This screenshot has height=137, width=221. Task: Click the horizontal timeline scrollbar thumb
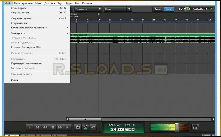(85, 119)
